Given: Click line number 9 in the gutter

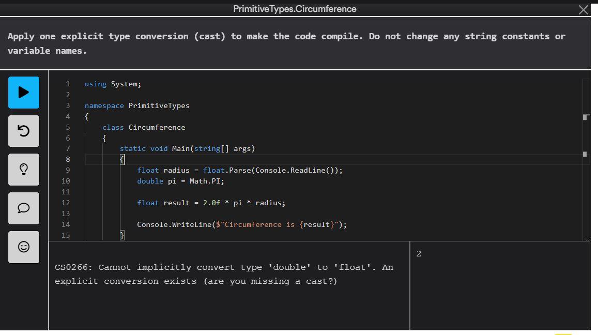Looking at the screenshot, I should coord(68,170).
